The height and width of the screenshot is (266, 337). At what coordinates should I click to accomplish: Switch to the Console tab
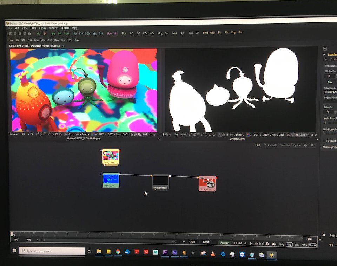pos(272,145)
